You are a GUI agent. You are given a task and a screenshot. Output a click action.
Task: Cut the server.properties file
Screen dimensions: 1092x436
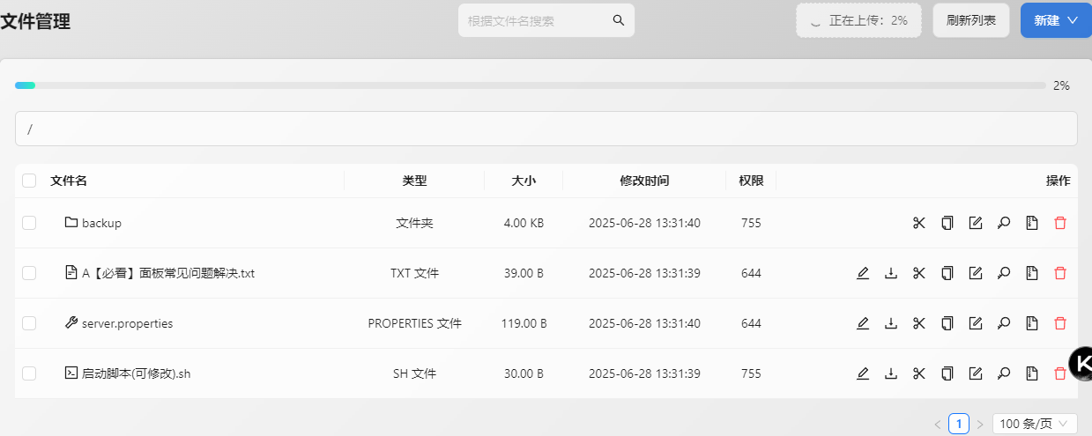[919, 323]
